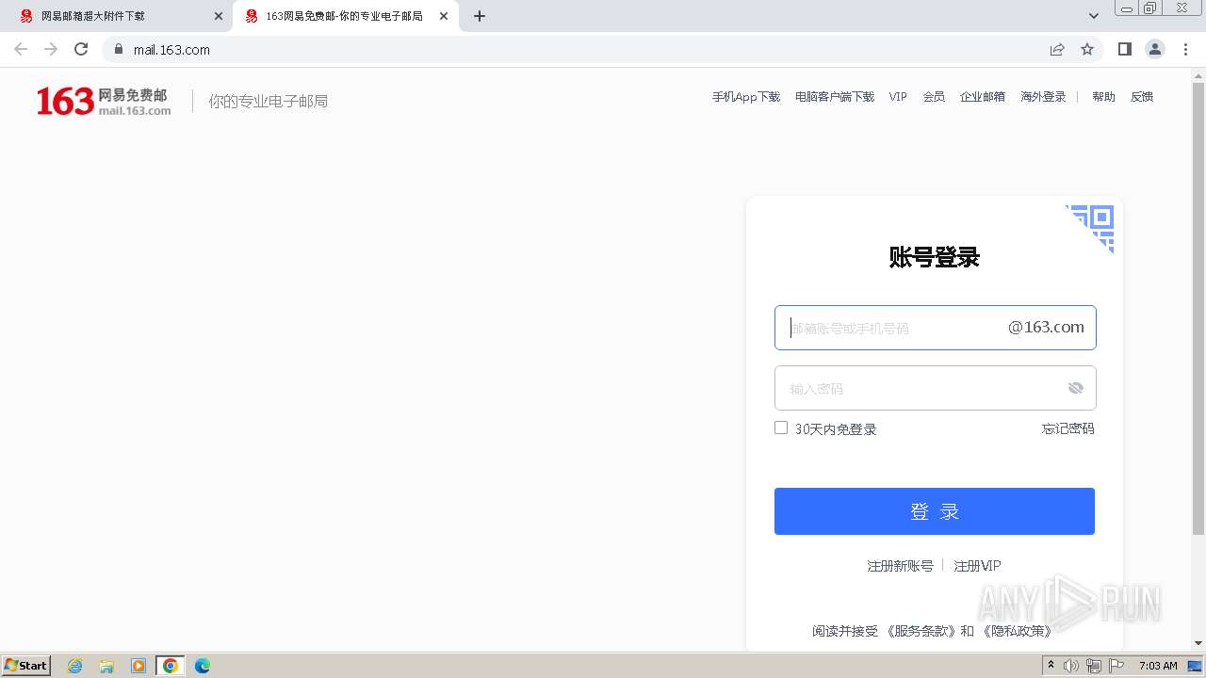
Task: Bookmark this page with star icon
Action: pos(1087,49)
